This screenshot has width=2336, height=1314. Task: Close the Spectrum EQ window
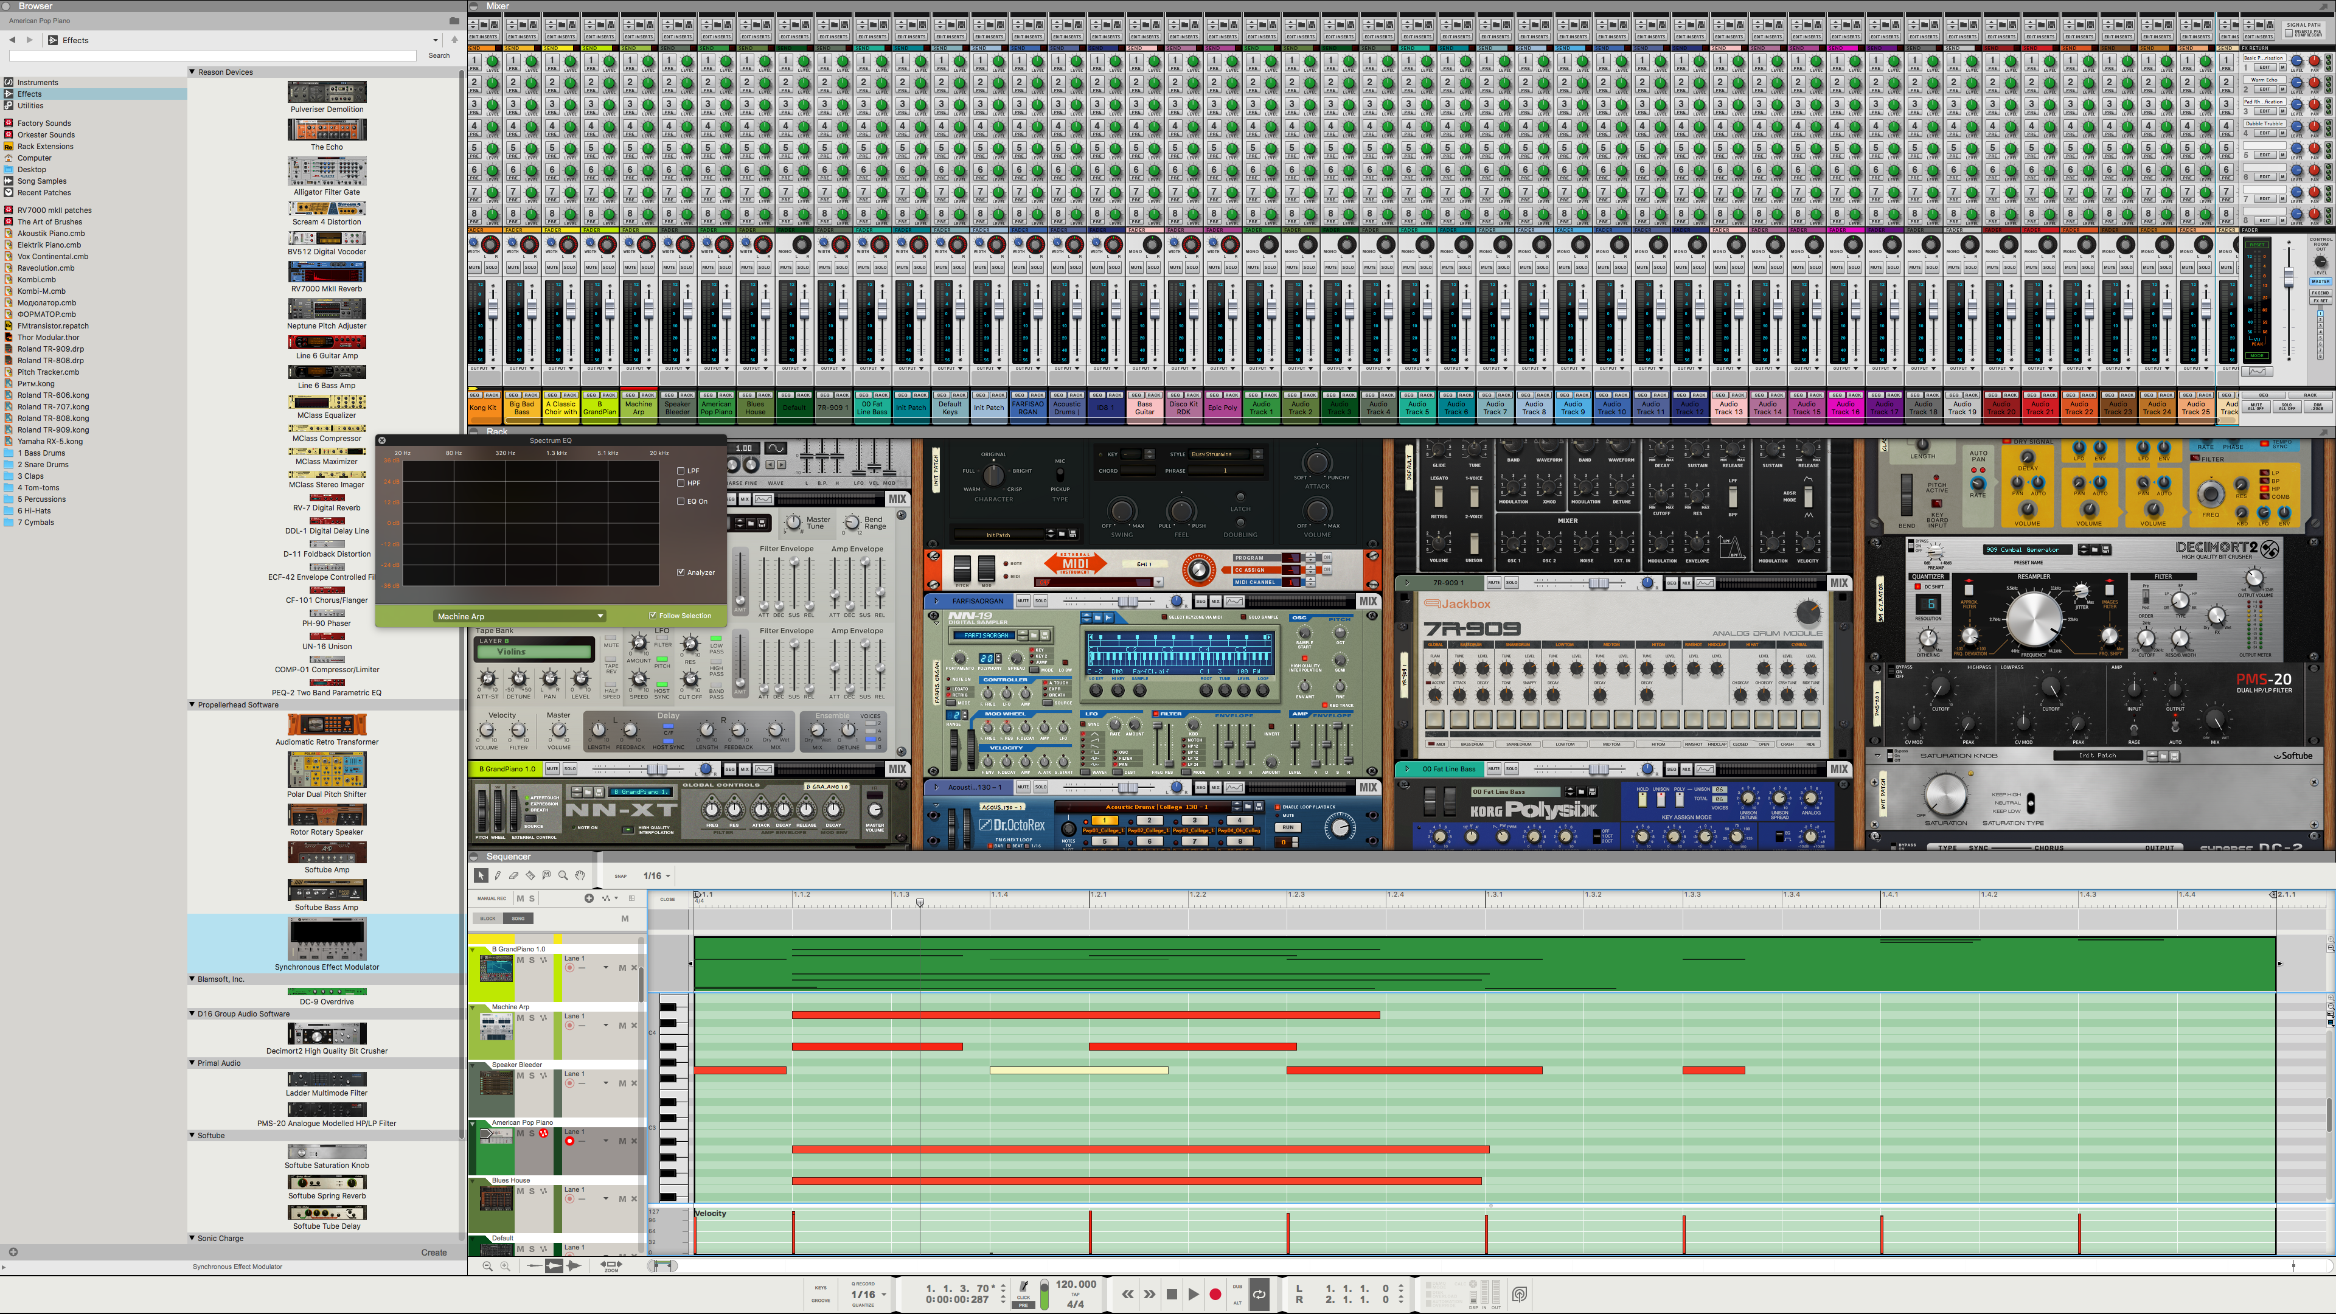click(x=382, y=440)
